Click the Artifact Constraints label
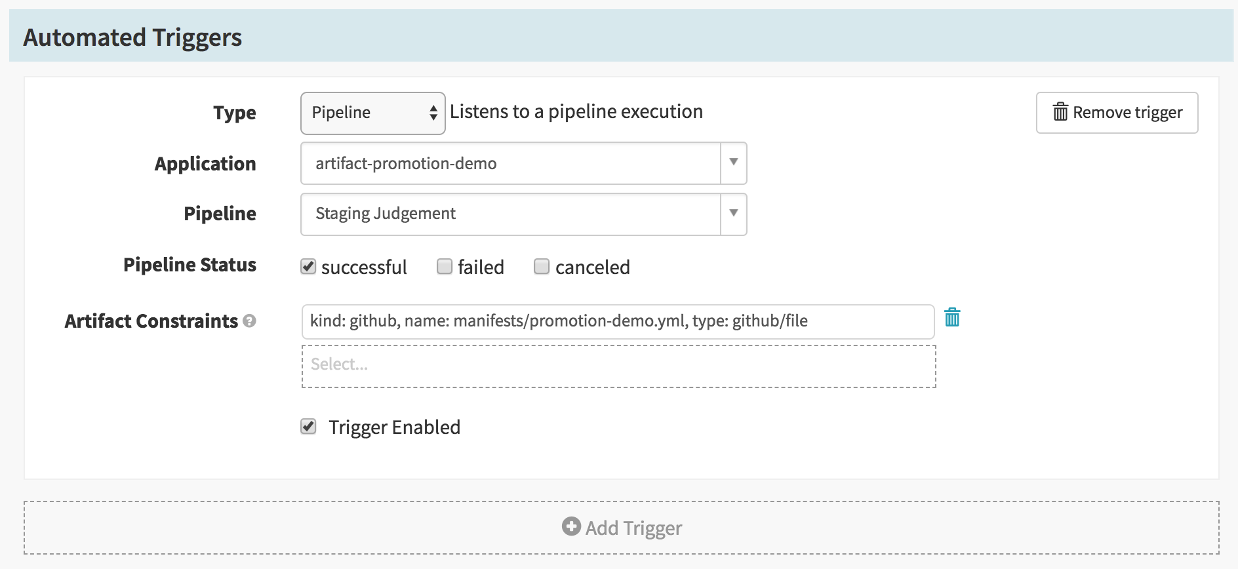The height and width of the screenshot is (569, 1238). tap(151, 321)
